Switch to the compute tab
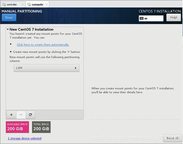Image resolution: width=183 pixels, height=144 pixels. pos(37,5)
